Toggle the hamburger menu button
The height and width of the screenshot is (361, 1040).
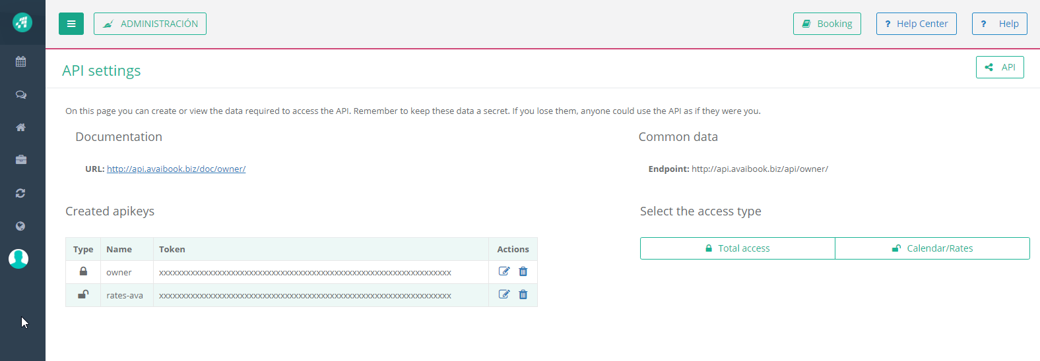tap(71, 24)
